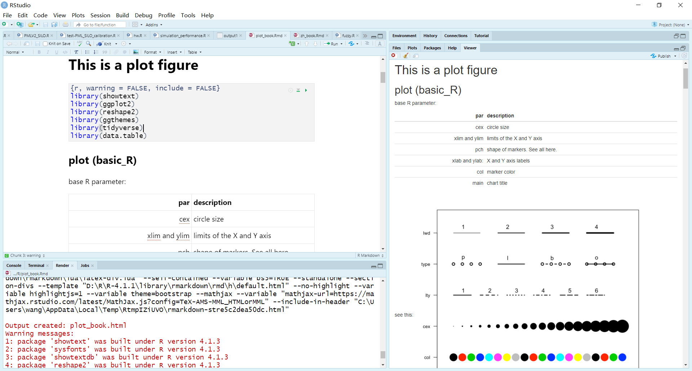Image resolution: width=692 pixels, height=371 pixels.
Task: Click the New File icon
Action: pos(4,24)
